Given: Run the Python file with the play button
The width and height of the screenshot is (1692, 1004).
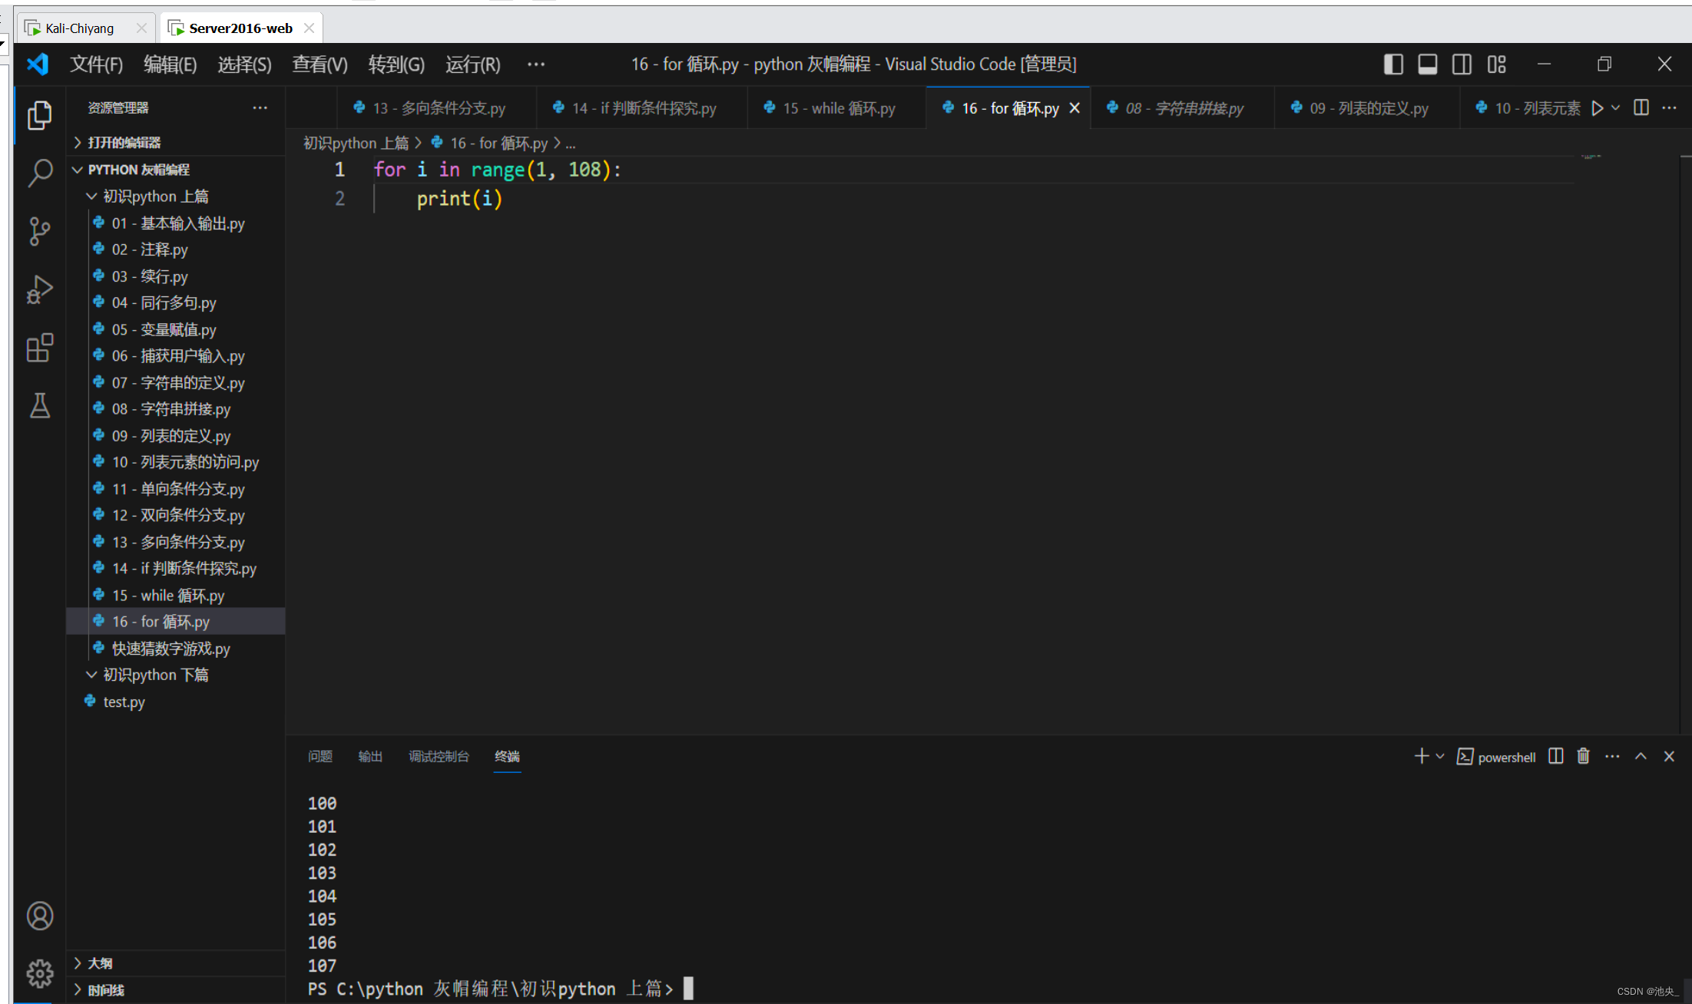Looking at the screenshot, I should pos(1598,107).
